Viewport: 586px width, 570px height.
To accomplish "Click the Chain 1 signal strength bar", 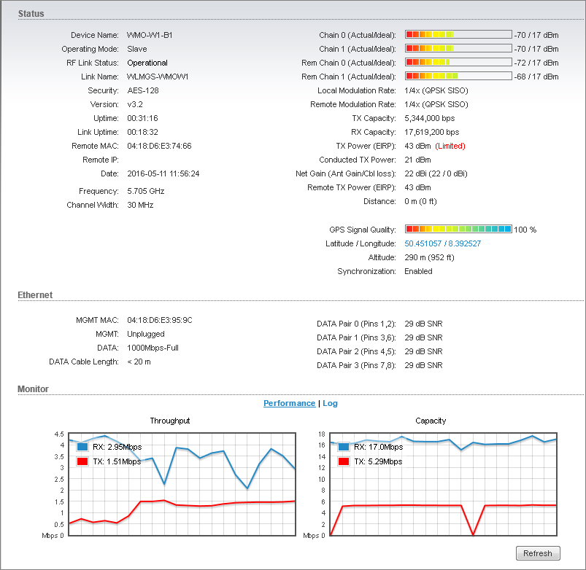I will click(x=458, y=48).
